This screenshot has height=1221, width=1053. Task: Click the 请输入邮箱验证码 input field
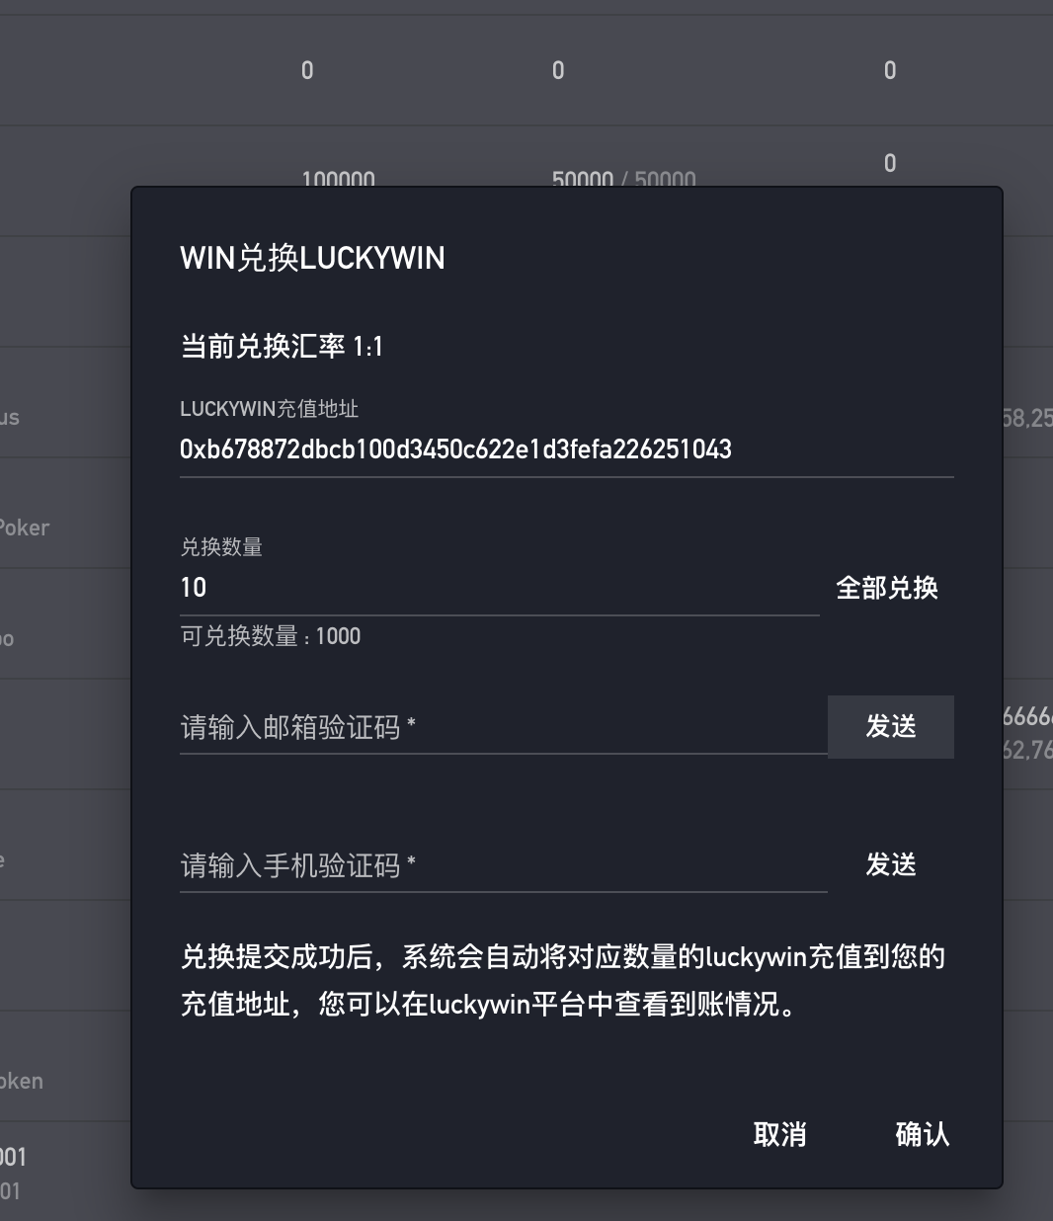point(502,728)
